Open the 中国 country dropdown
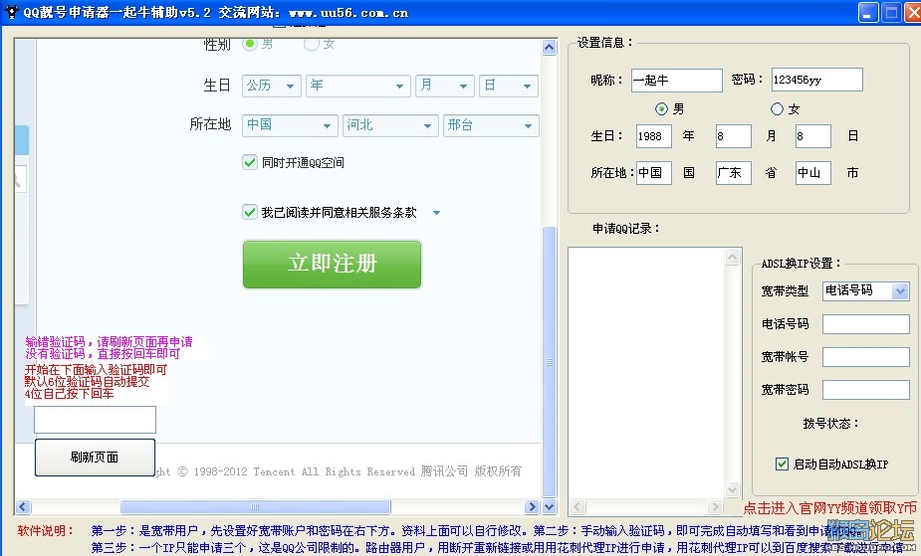921x556 pixels. (290, 125)
